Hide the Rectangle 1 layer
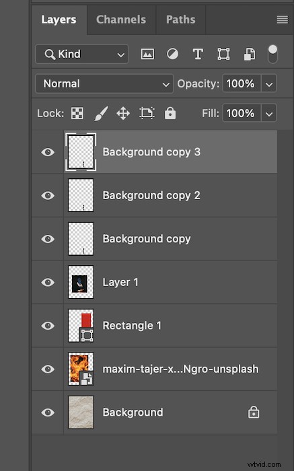 click(x=48, y=326)
